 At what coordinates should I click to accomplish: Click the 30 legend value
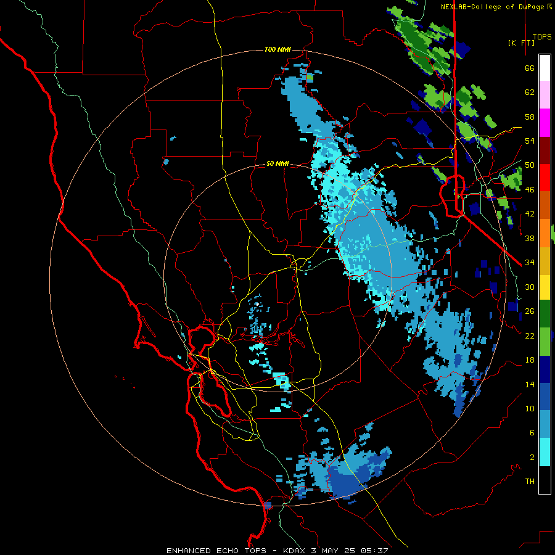point(530,287)
